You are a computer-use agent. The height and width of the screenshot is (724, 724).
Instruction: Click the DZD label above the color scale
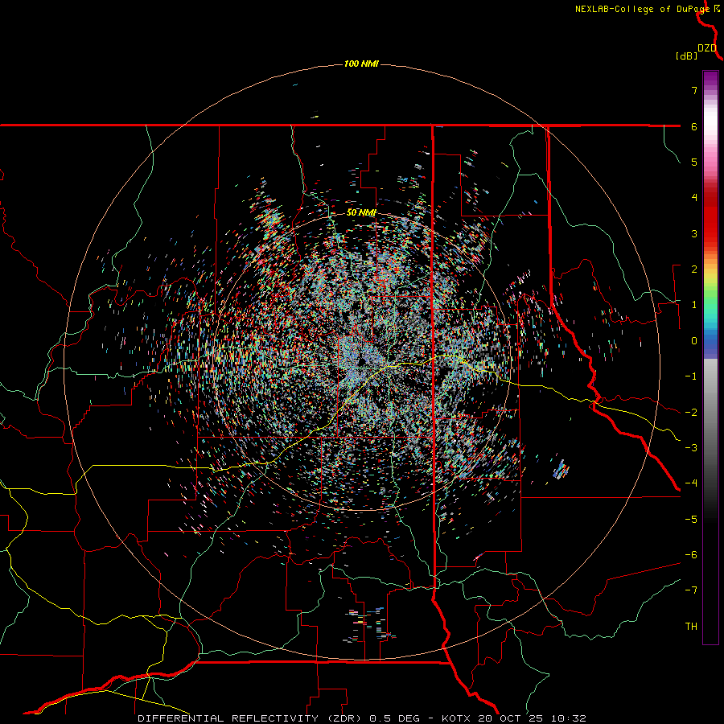[707, 48]
